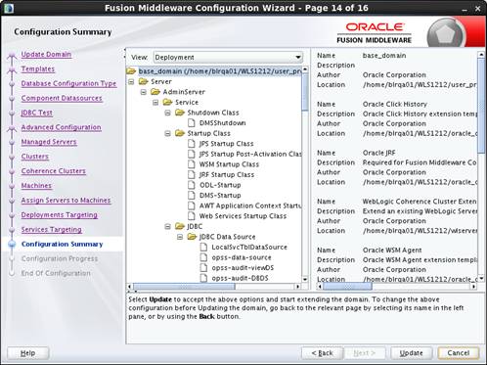Click the Oracle Click History name text
Viewport: 487px width, 365px height.
click(395, 104)
